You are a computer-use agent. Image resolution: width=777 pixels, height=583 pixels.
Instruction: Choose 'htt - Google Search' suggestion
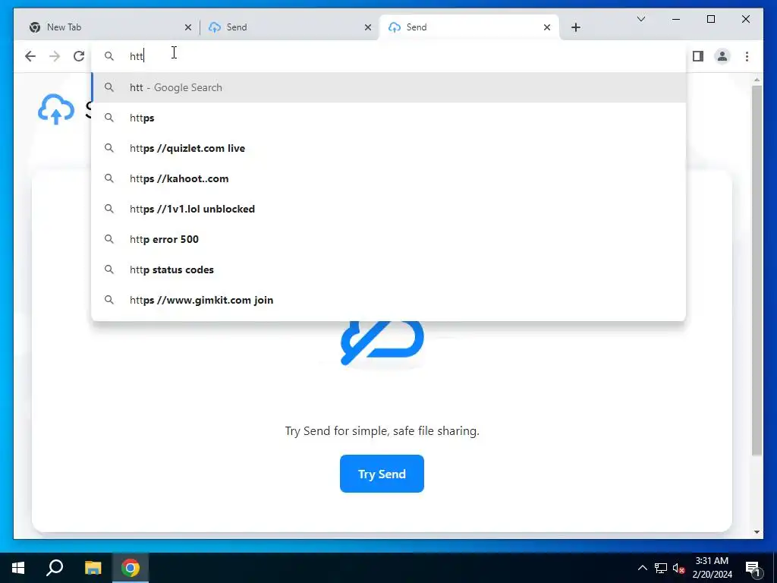tap(388, 87)
